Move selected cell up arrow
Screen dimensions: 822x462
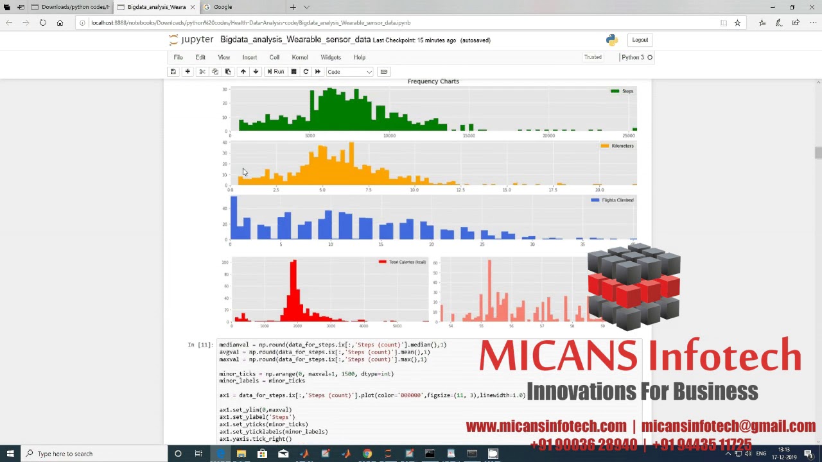pyautogui.click(x=243, y=72)
